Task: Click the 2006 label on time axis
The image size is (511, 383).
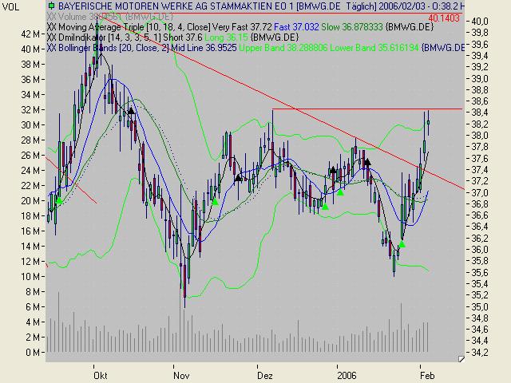Action: click(x=345, y=373)
